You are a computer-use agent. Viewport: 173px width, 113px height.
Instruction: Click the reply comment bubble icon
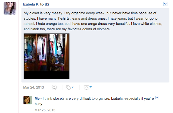click(54, 87)
